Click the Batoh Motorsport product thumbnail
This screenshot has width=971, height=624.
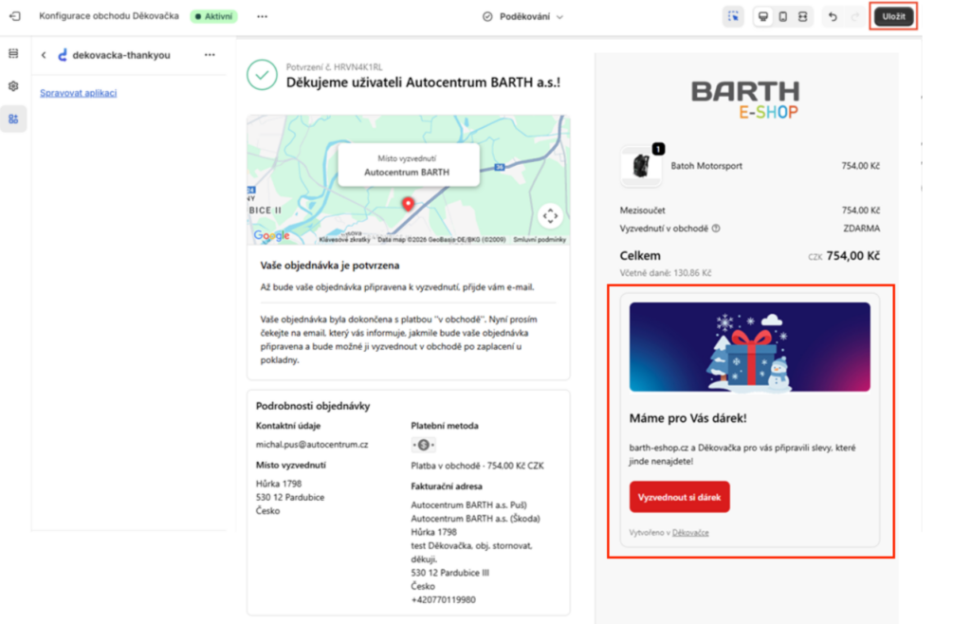640,167
